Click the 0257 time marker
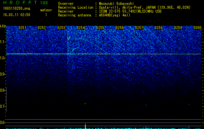 click(x=139, y=28)
